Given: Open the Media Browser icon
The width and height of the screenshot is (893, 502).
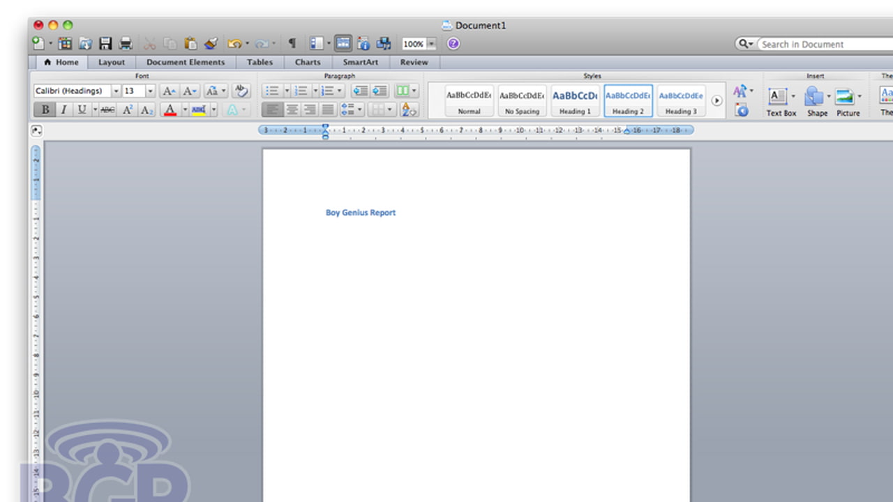Looking at the screenshot, I should (x=384, y=43).
